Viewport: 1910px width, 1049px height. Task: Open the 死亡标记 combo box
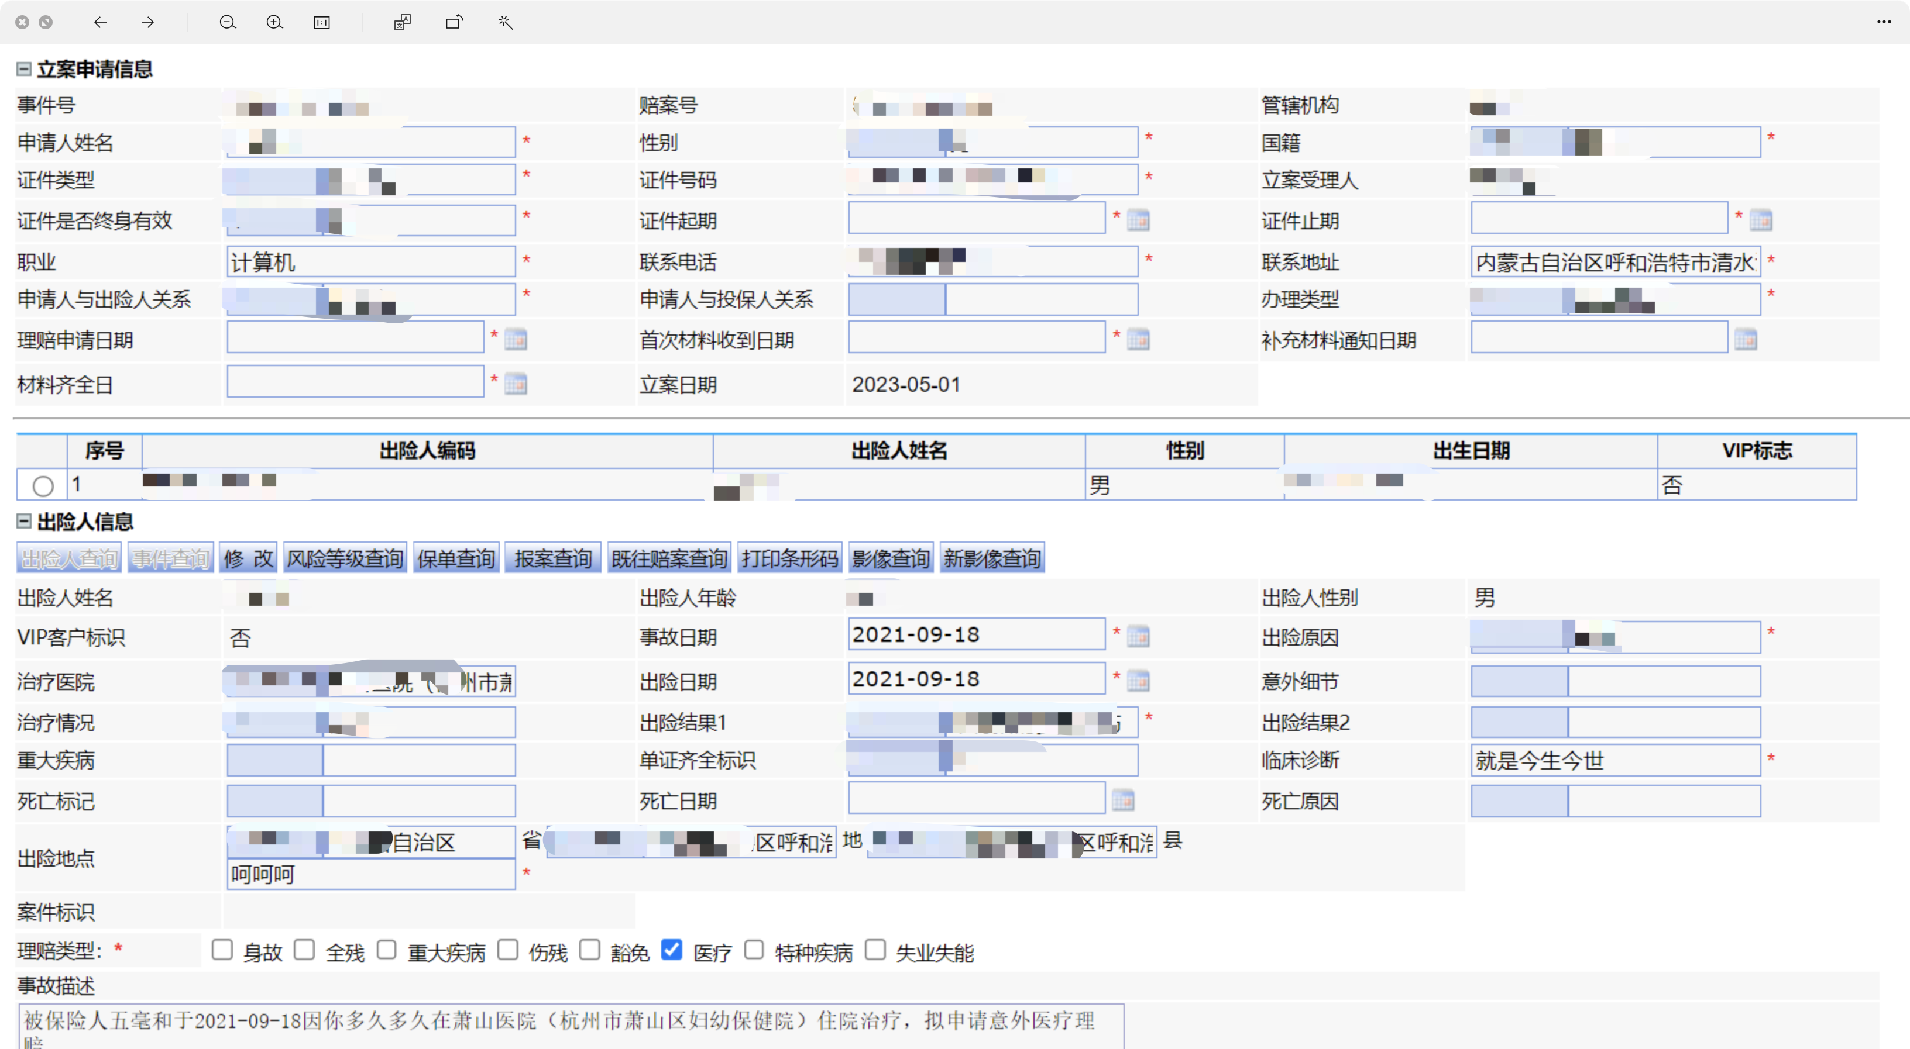point(371,801)
